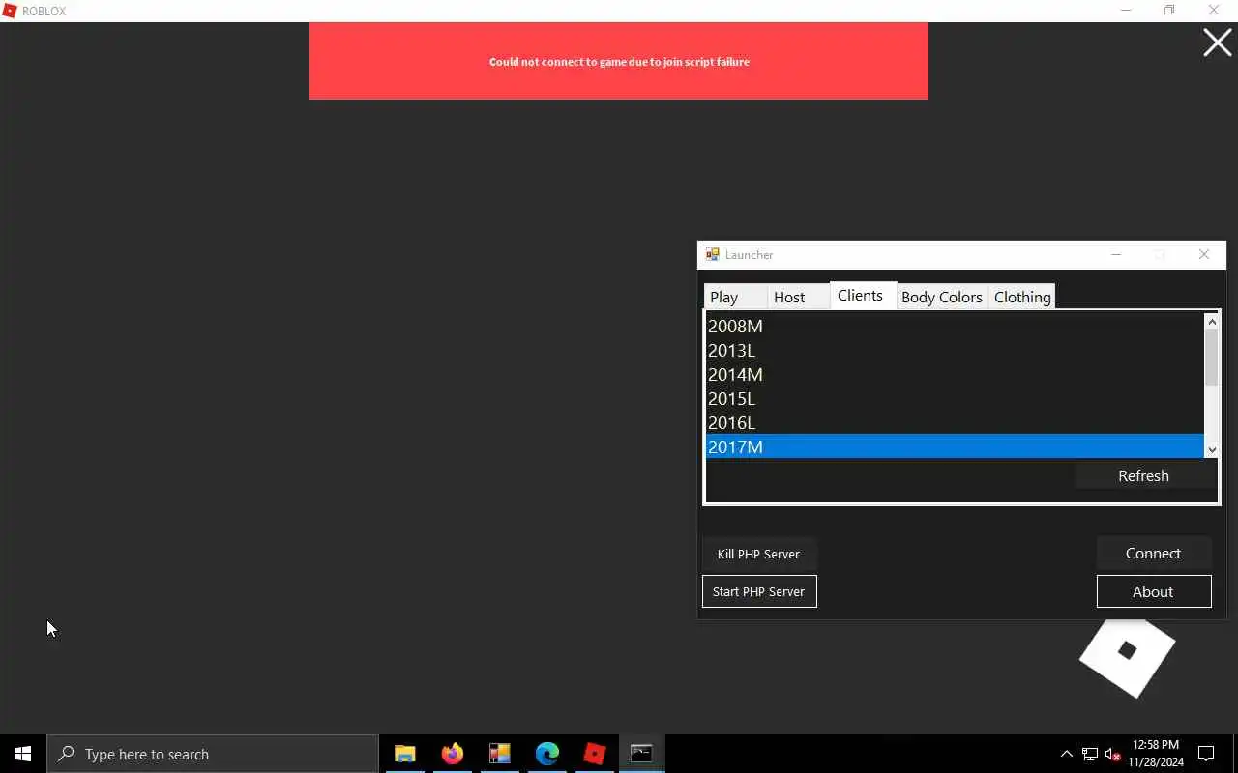Refresh the clients list
This screenshot has width=1238, height=773.
click(x=1143, y=475)
